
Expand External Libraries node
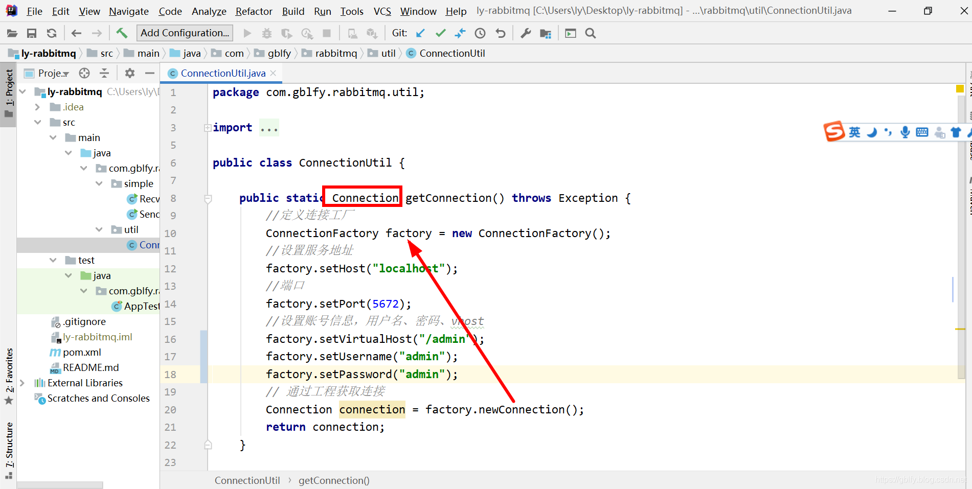coord(22,383)
